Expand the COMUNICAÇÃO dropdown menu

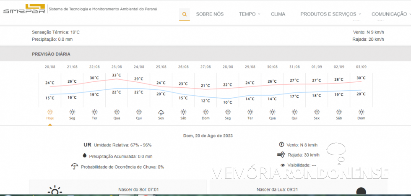pyautogui.click(x=391, y=14)
